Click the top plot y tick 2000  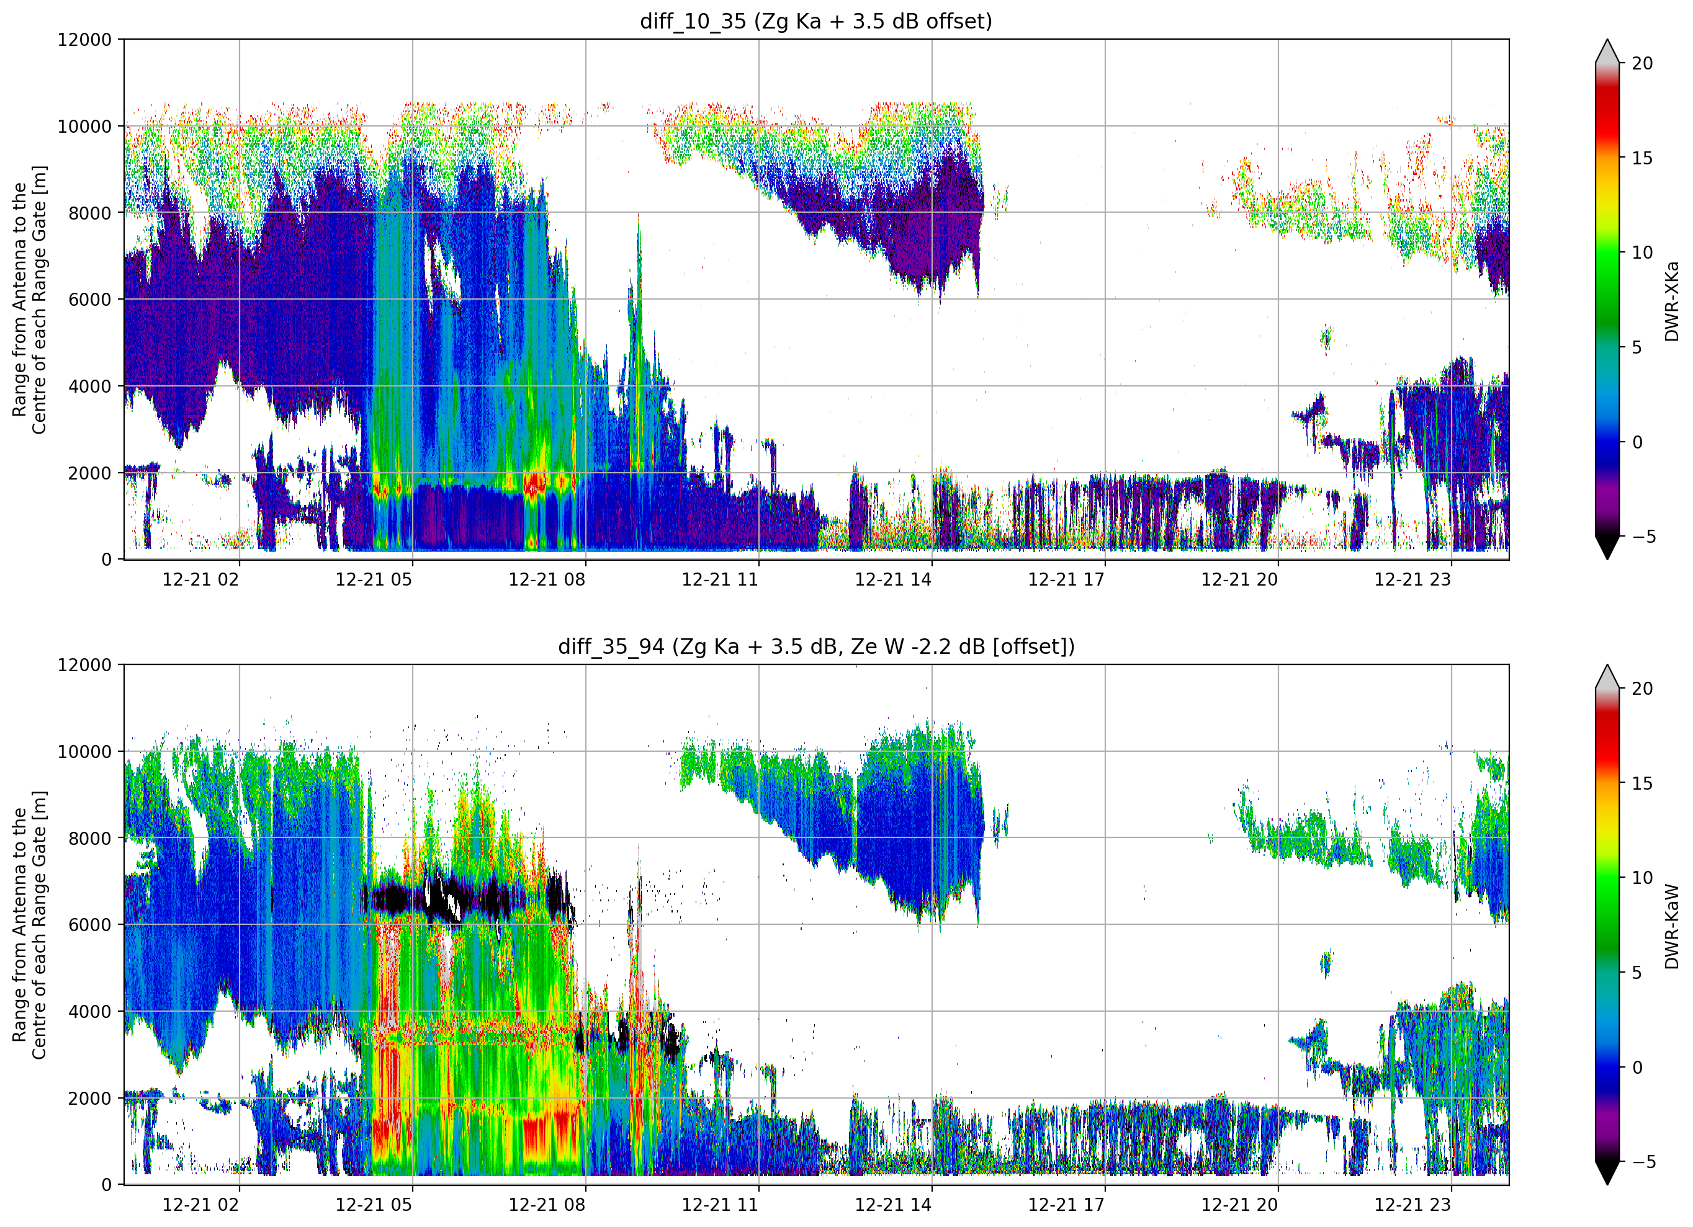click(89, 473)
